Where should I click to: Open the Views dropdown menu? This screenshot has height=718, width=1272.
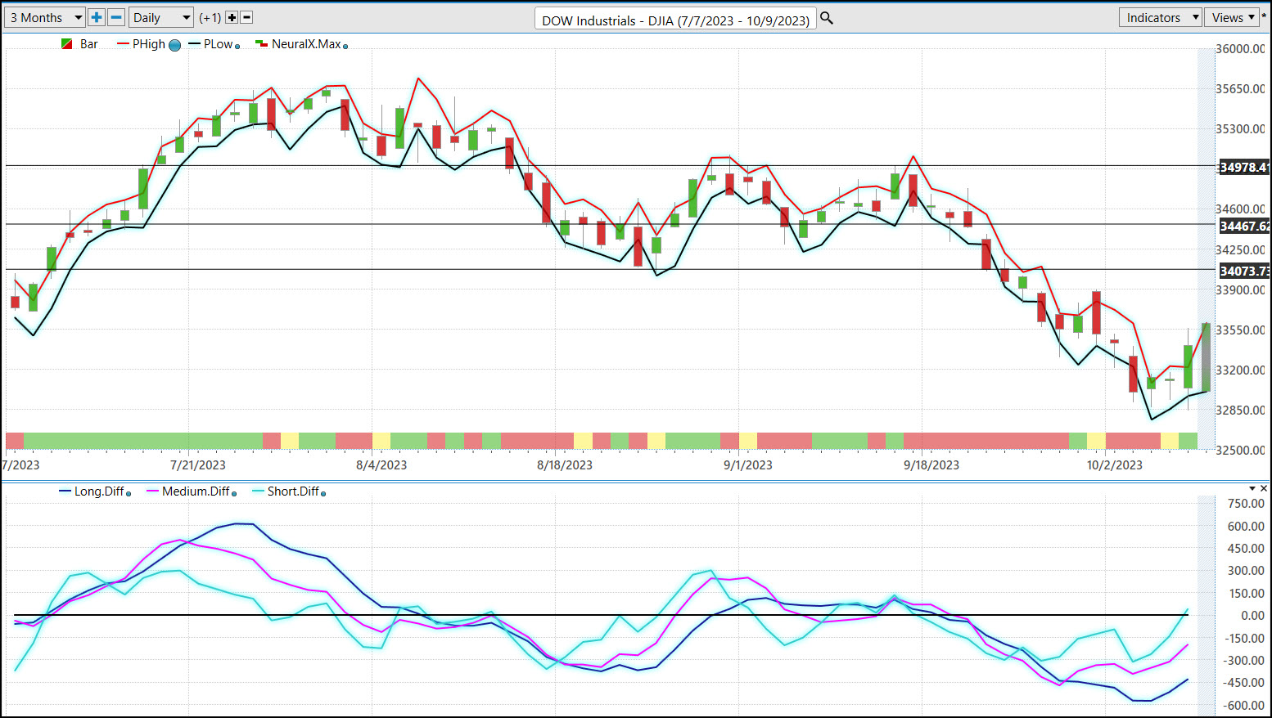(1232, 17)
